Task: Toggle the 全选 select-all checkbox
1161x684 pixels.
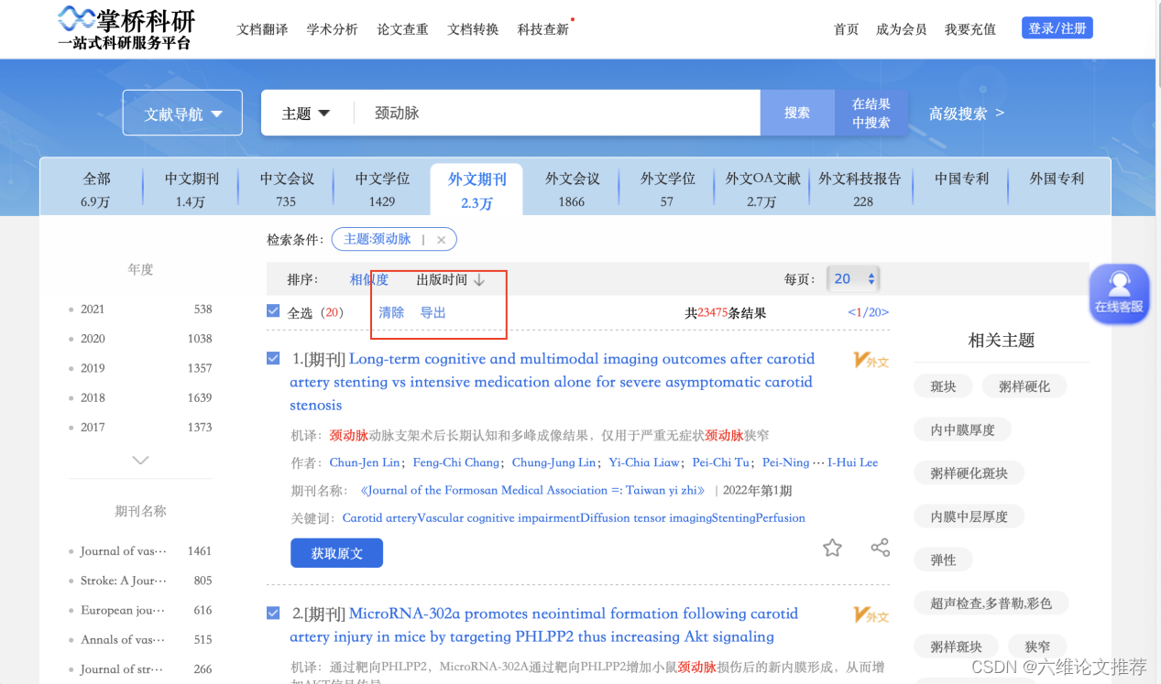Action: point(273,311)
